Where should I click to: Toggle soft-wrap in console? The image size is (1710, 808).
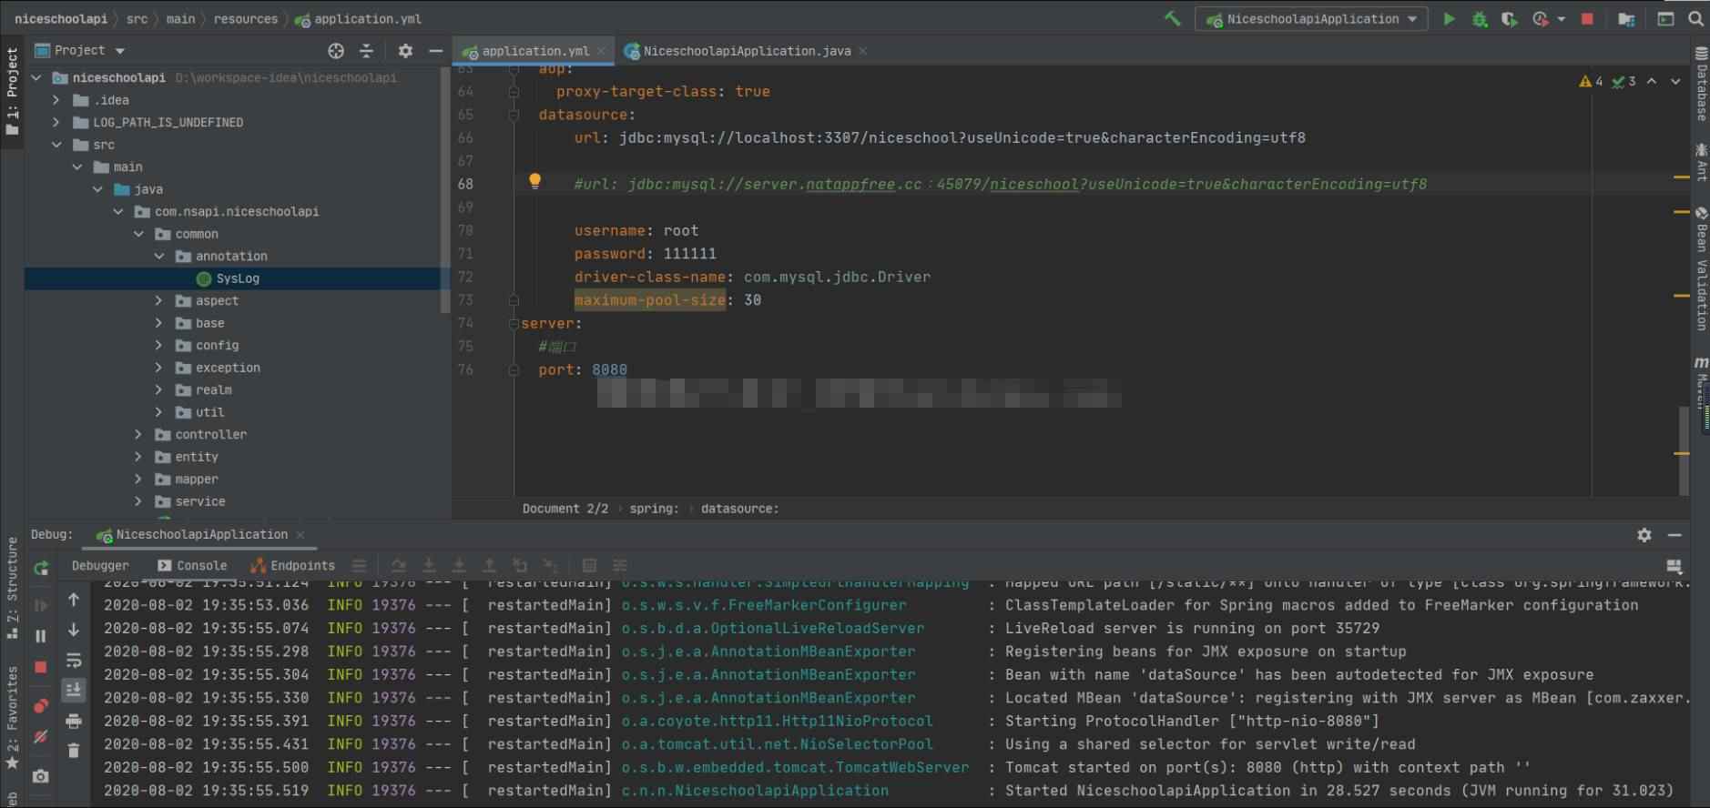tap(74, 660)
